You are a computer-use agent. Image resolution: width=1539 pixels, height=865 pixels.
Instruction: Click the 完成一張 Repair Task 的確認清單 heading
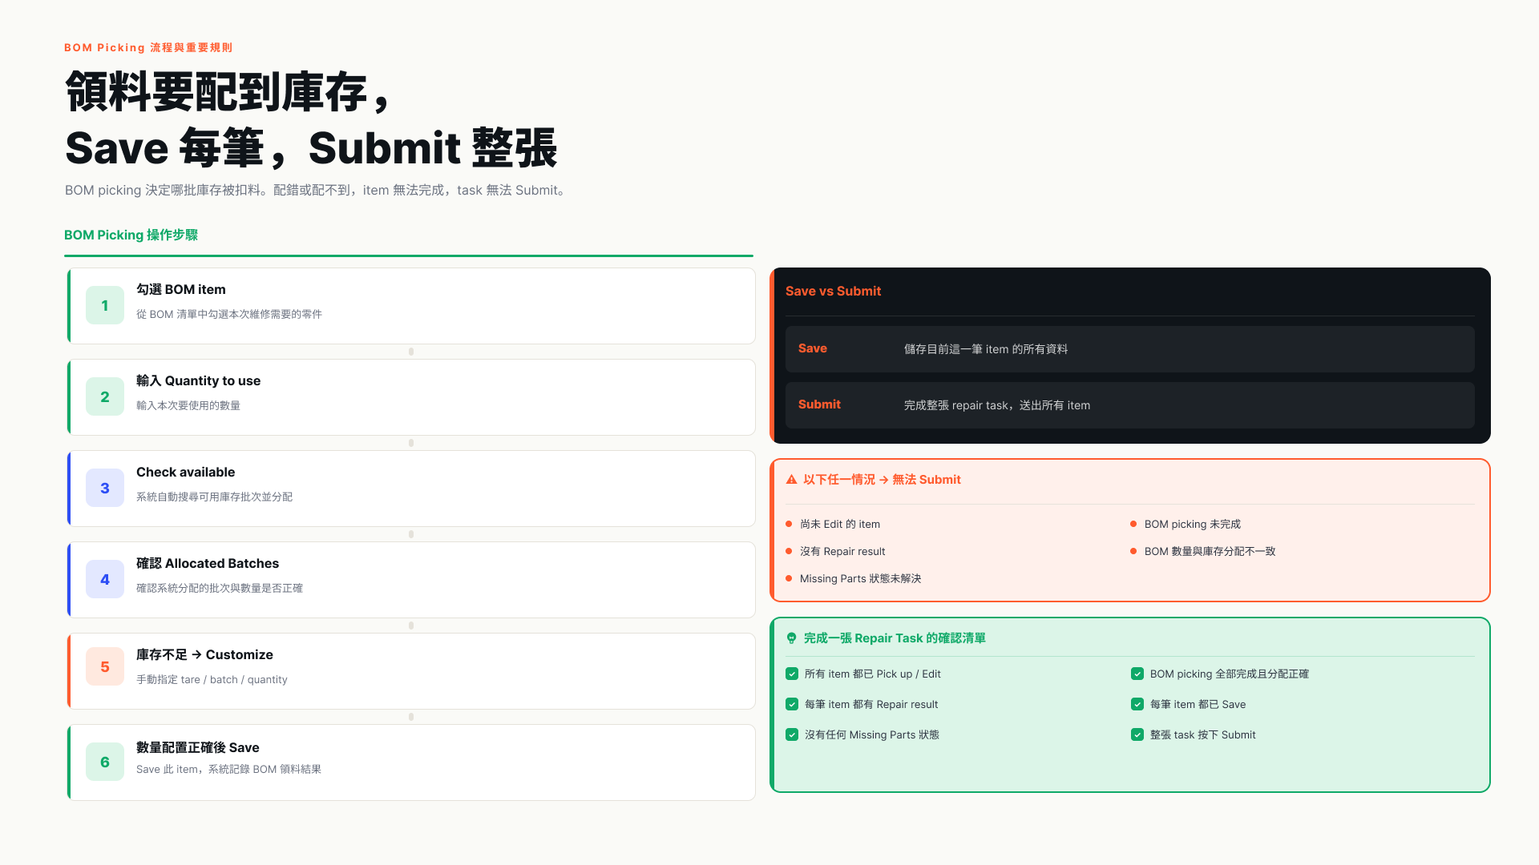pos(895,638)
